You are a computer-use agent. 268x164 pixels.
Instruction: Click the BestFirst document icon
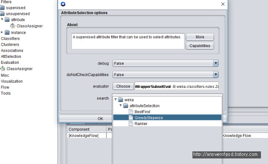click(131, 112)
